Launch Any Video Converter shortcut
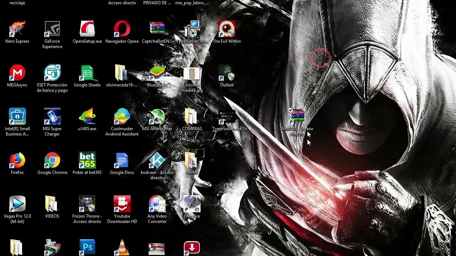The image size is (456, 256). pos(157,204)
